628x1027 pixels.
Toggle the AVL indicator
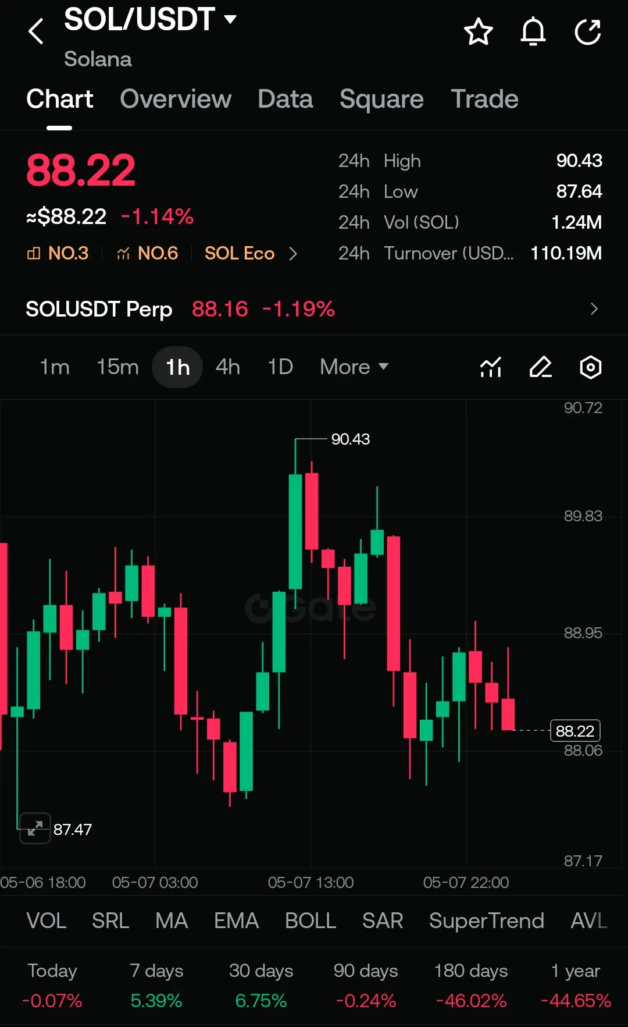click(589, 921)
